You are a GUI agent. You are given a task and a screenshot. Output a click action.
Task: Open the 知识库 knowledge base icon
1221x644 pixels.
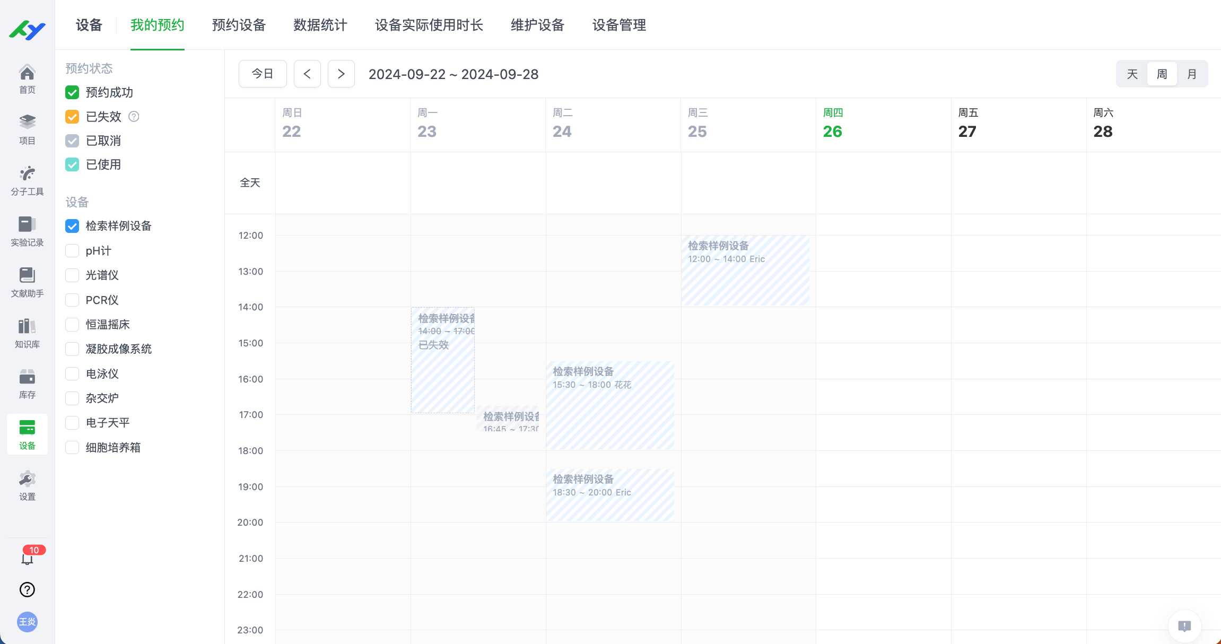27,333
